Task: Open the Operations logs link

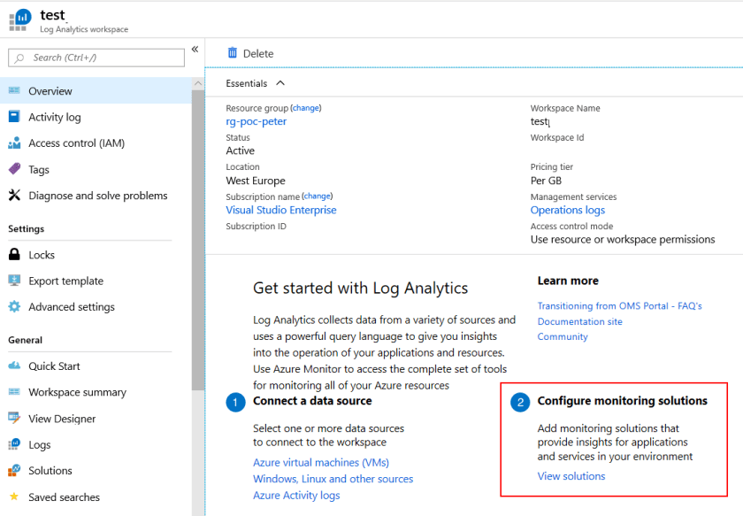Action: pos(568,211)
